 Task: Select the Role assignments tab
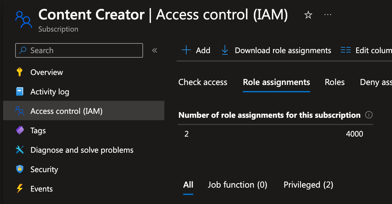point(276,82)
